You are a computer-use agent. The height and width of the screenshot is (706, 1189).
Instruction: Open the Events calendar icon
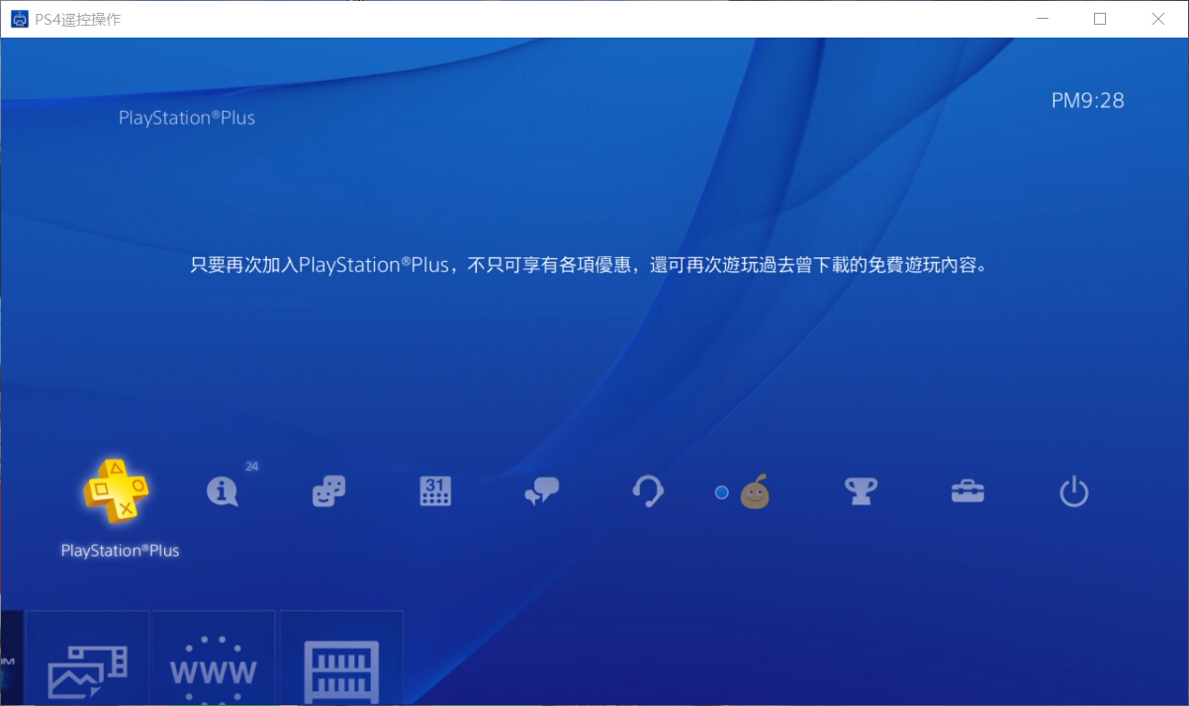point(434,491)
